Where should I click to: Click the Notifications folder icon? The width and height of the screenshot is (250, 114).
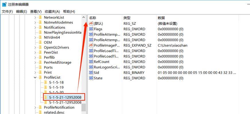(40, 27)
